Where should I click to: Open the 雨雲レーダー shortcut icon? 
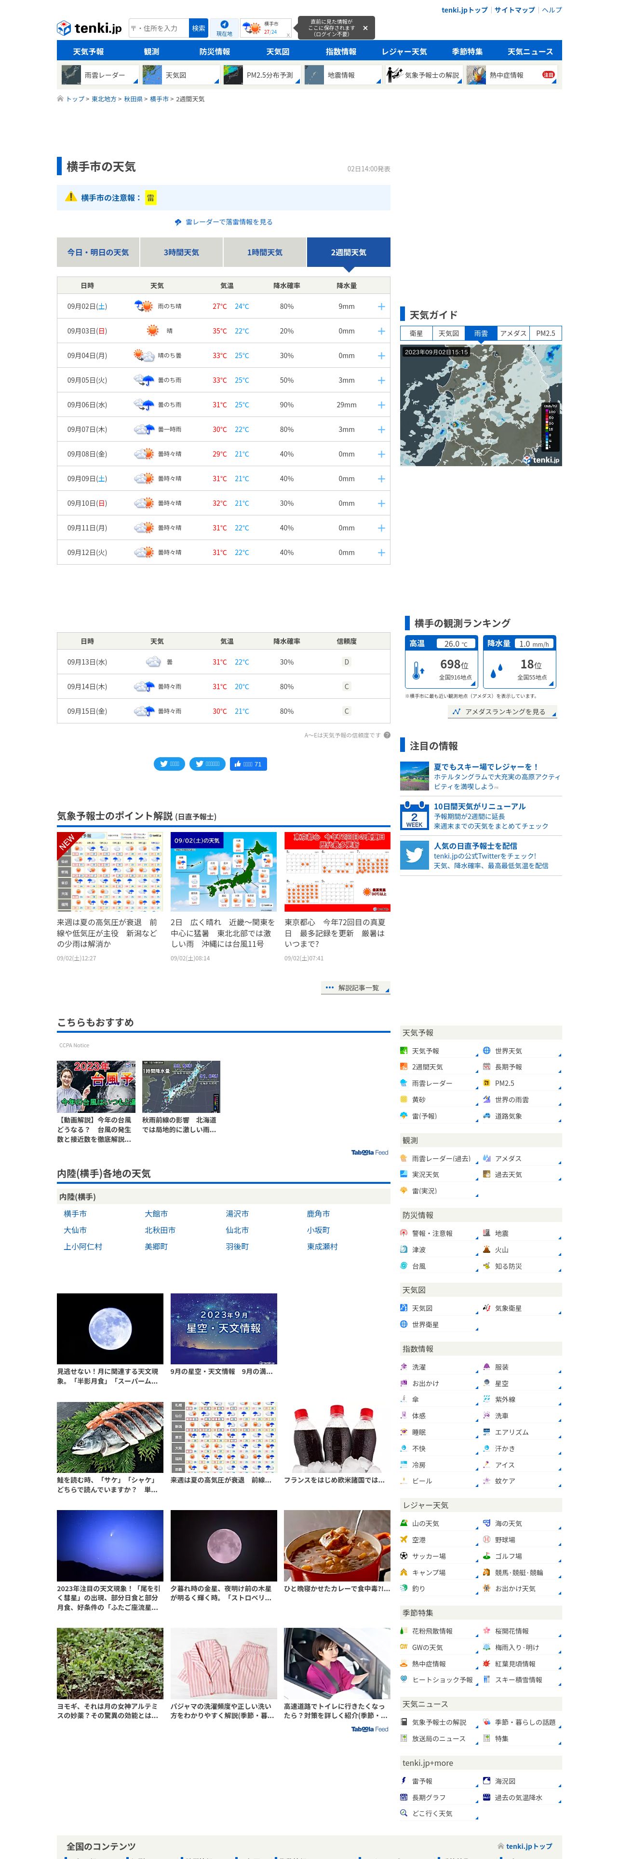coord(71,75)
